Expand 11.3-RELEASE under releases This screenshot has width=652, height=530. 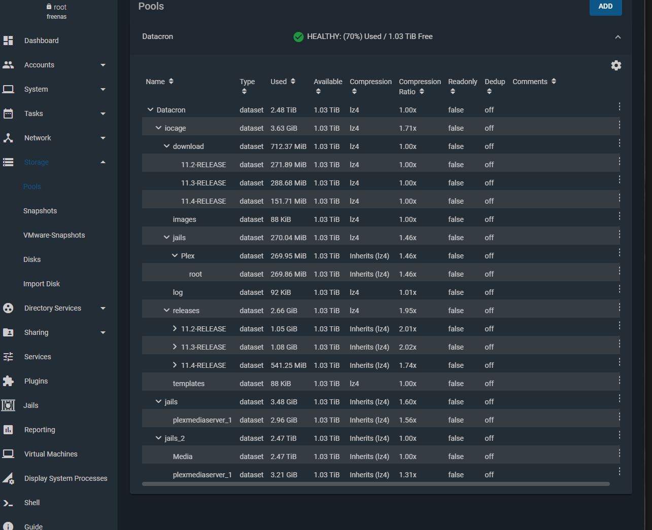175,347
